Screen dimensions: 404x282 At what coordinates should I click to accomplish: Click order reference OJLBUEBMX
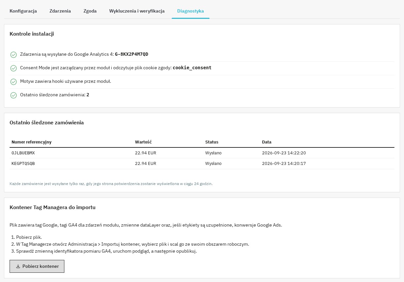point(23,153)
